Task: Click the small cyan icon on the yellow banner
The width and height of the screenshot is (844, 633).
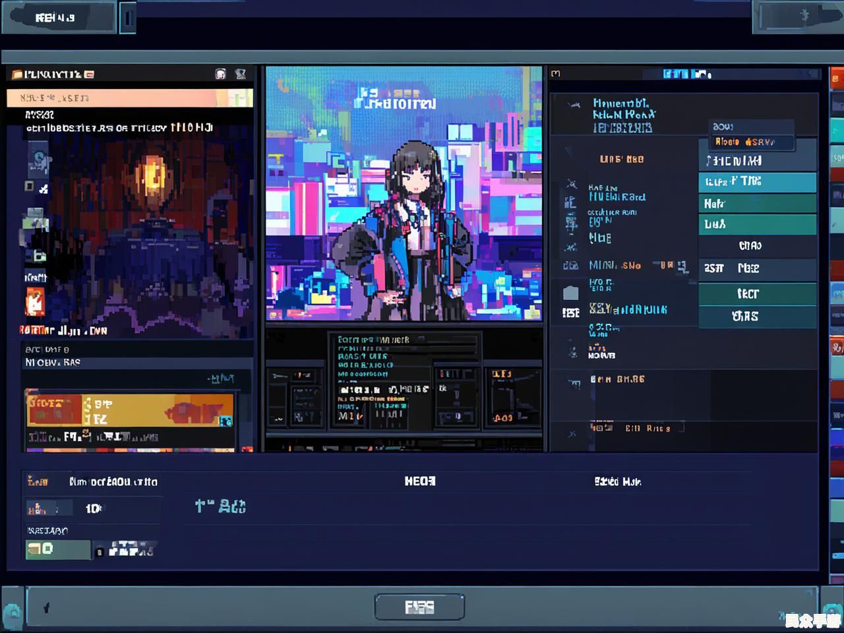Action: pyautogui.click(x=226, y=421)
